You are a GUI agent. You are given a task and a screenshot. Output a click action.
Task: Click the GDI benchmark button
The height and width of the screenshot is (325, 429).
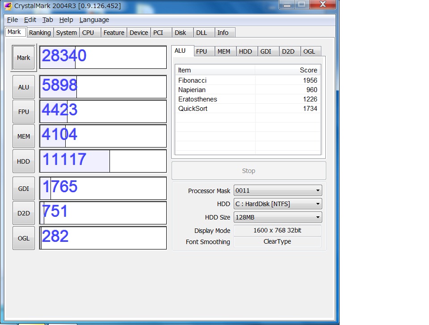click(24, 189)
